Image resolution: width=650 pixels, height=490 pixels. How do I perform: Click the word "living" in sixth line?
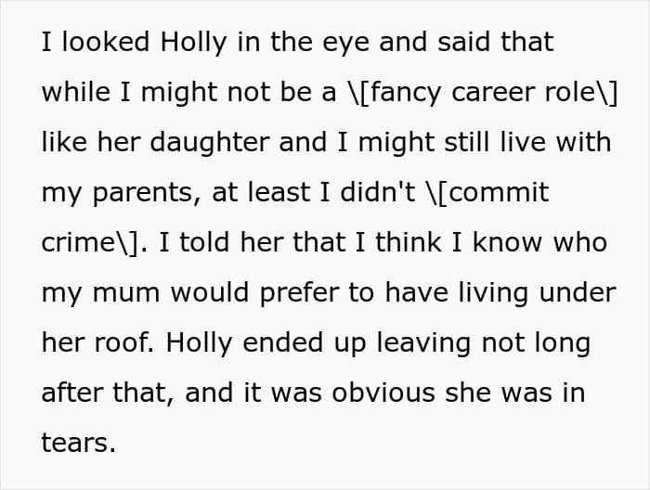pyautogui.click(x=494, y=293)
